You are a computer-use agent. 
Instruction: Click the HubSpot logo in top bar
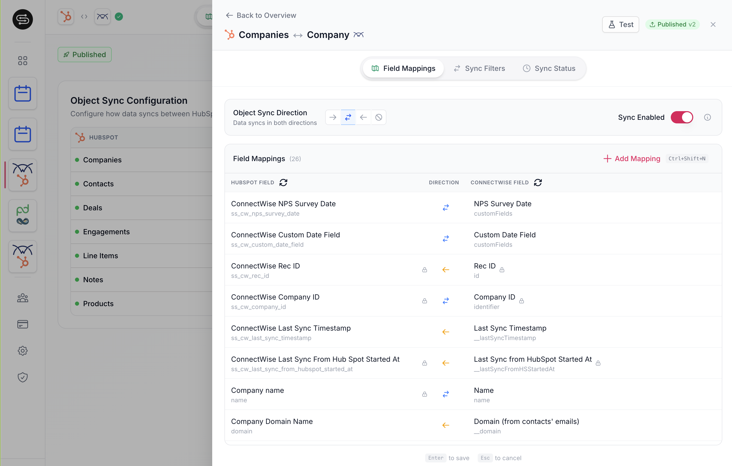click(66, 17)
